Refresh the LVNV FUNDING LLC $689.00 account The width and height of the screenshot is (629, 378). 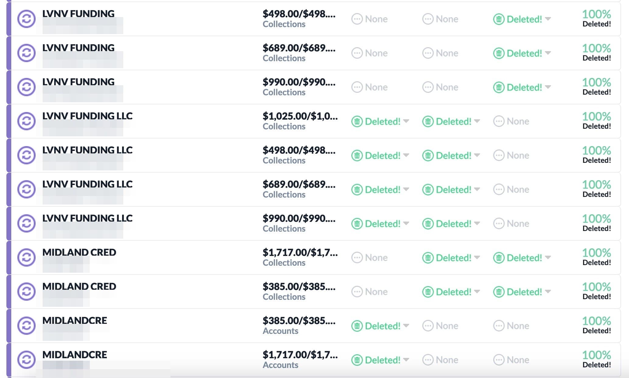coord(26,189)
